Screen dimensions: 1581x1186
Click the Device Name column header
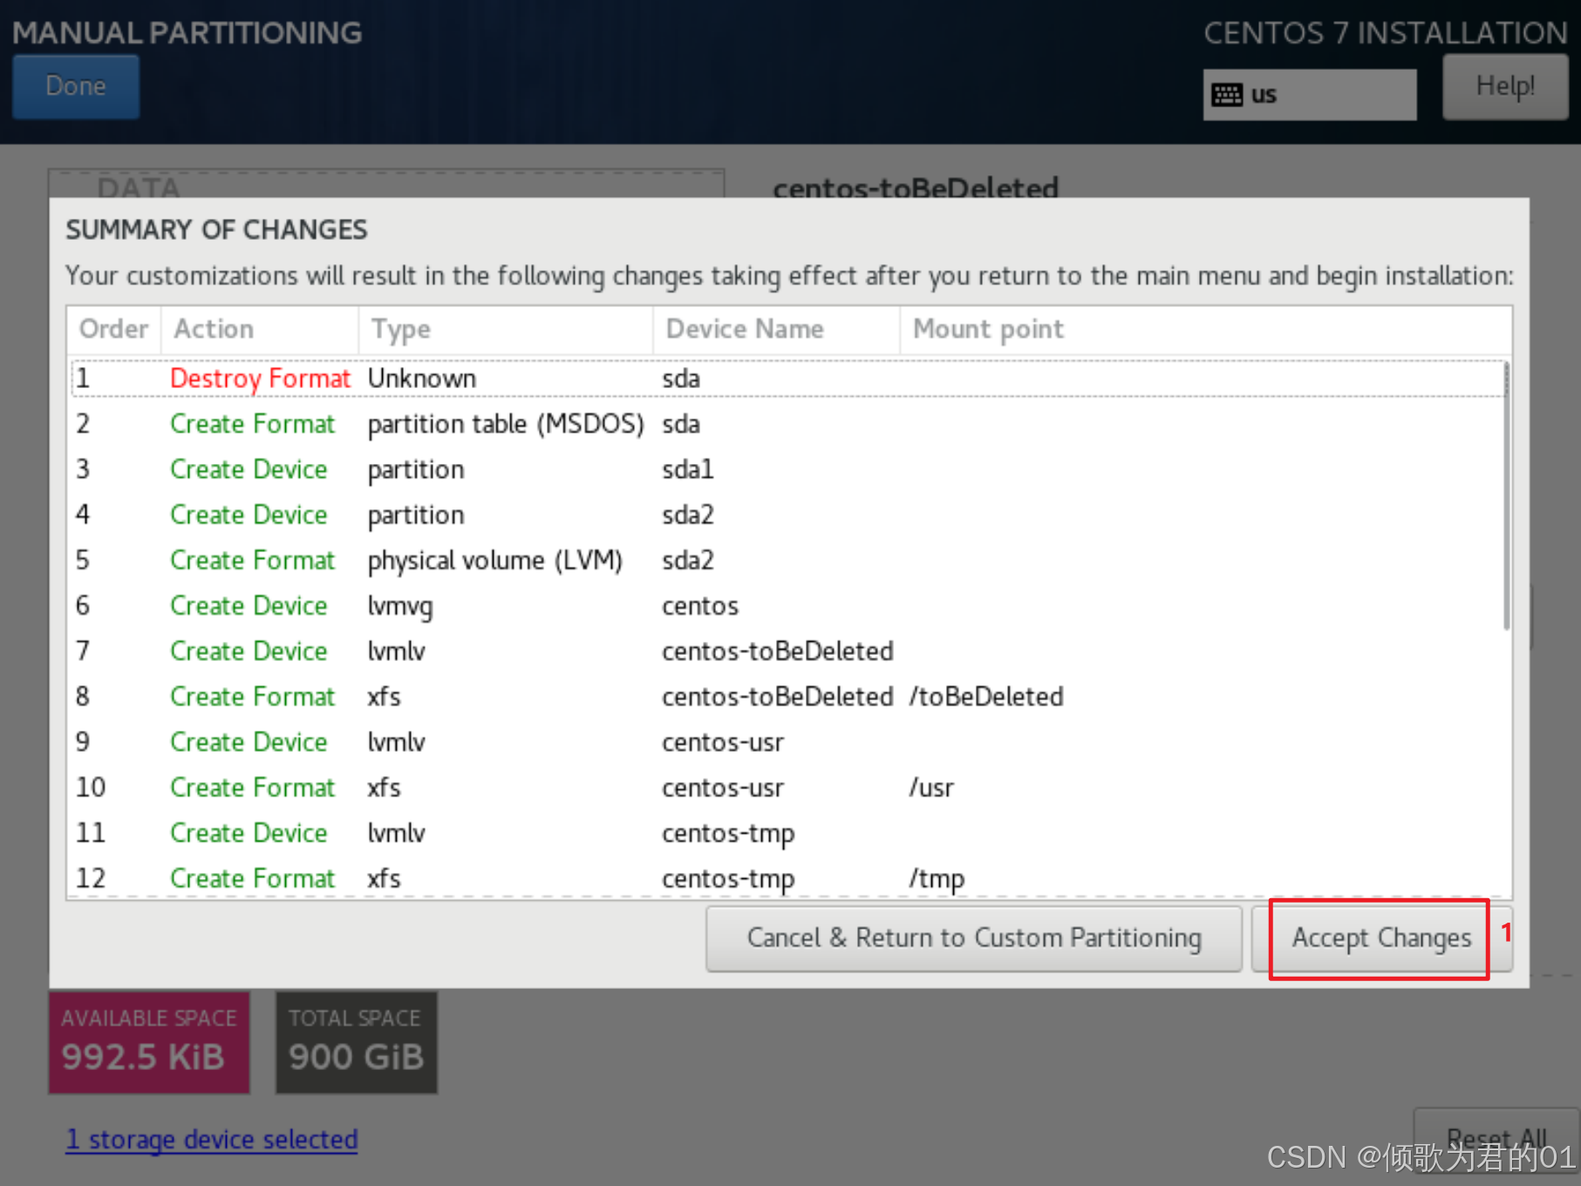(776, 330)
